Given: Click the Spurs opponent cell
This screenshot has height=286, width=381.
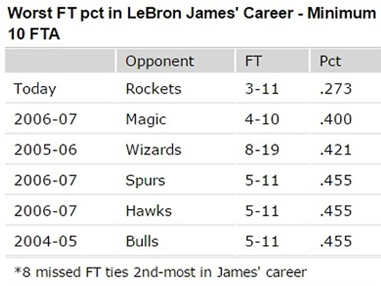Looking at the screenshot, I should [x=145, y=181].
